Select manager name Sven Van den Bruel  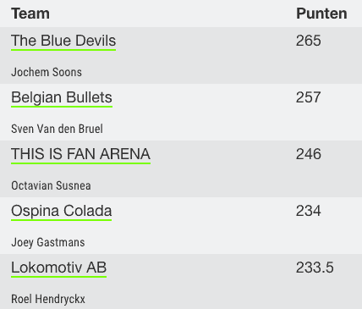[57, 129]
